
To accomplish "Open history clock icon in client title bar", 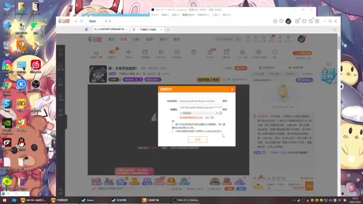I will (x=275, y=21).
